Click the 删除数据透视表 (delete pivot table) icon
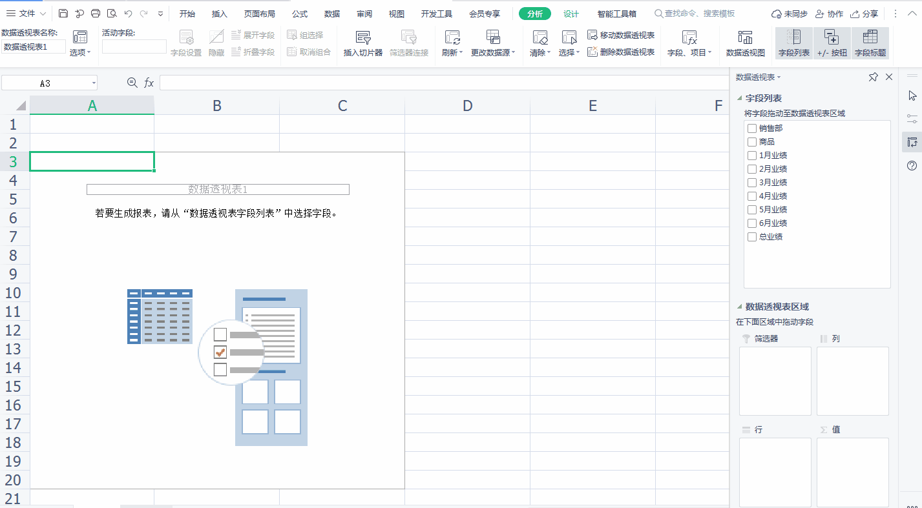 coord(592,52)
